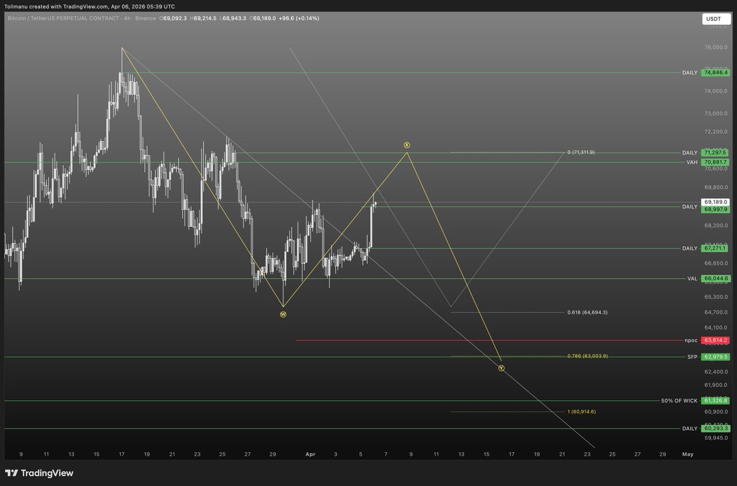The image size is (737, 486).
Task: Click the 59,945.0 price axis tick
Action: coord(716,438)
